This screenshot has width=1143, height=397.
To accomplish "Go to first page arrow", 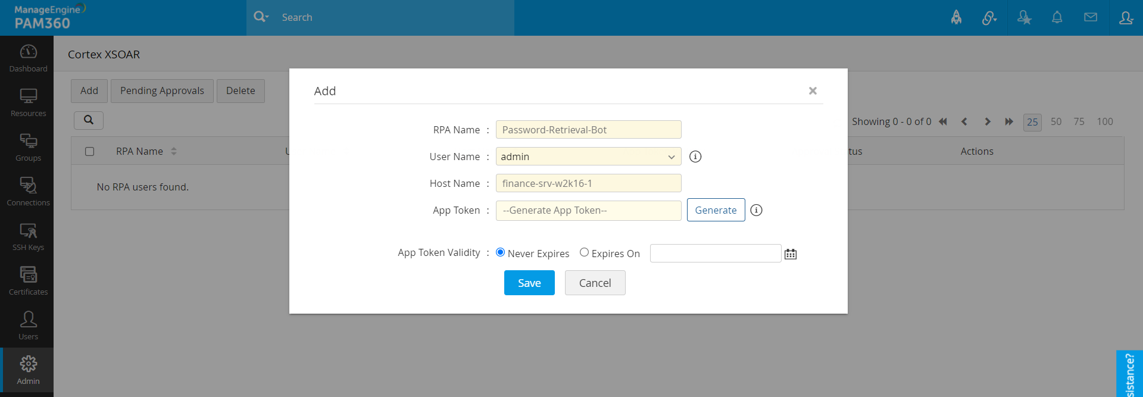I will [x=943, y=121].
